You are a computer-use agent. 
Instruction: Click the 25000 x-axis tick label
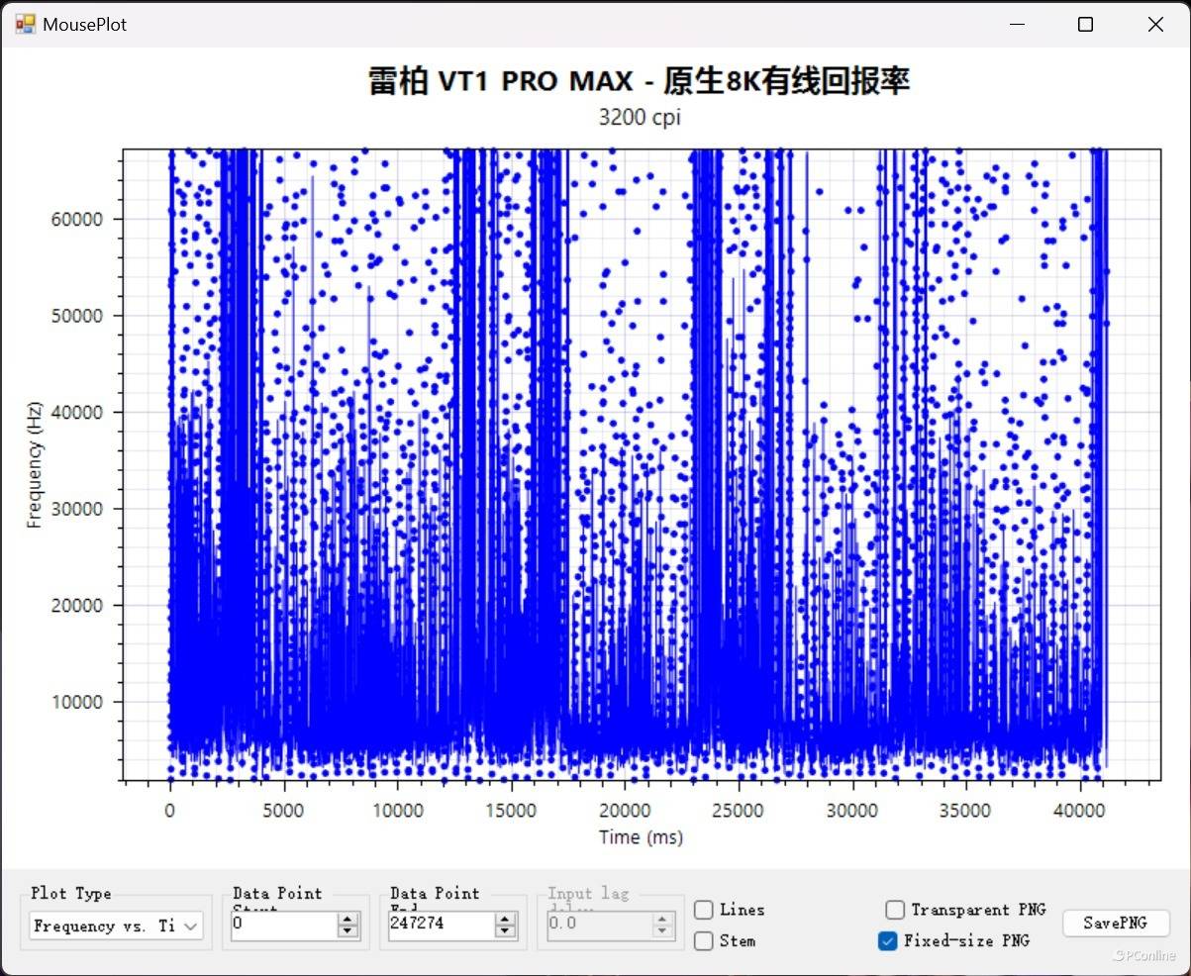click(x=739, y=810)
